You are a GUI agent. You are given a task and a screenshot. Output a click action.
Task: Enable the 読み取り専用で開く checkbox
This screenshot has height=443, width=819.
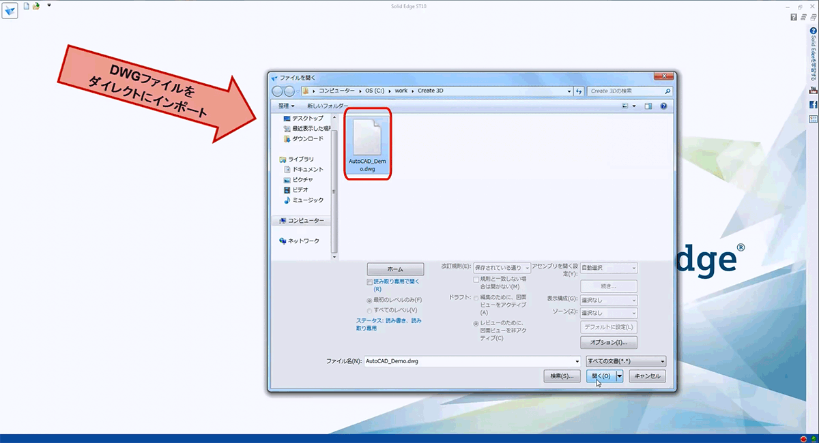(x=370, y=281)
